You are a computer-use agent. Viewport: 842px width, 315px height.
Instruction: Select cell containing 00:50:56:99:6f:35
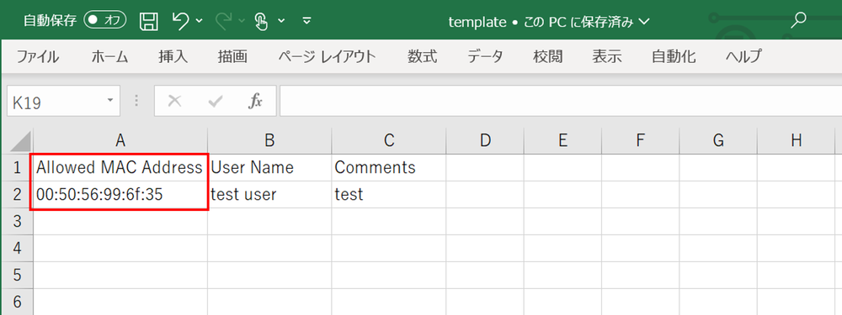pos(120,195)
